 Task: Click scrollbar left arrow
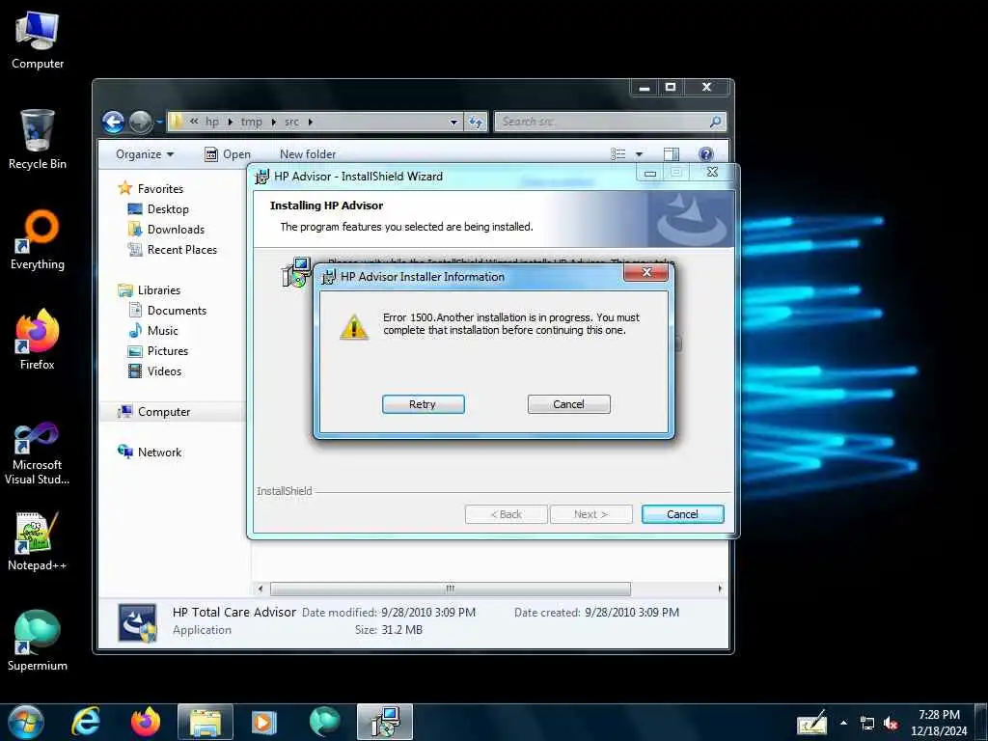(261, 589)
